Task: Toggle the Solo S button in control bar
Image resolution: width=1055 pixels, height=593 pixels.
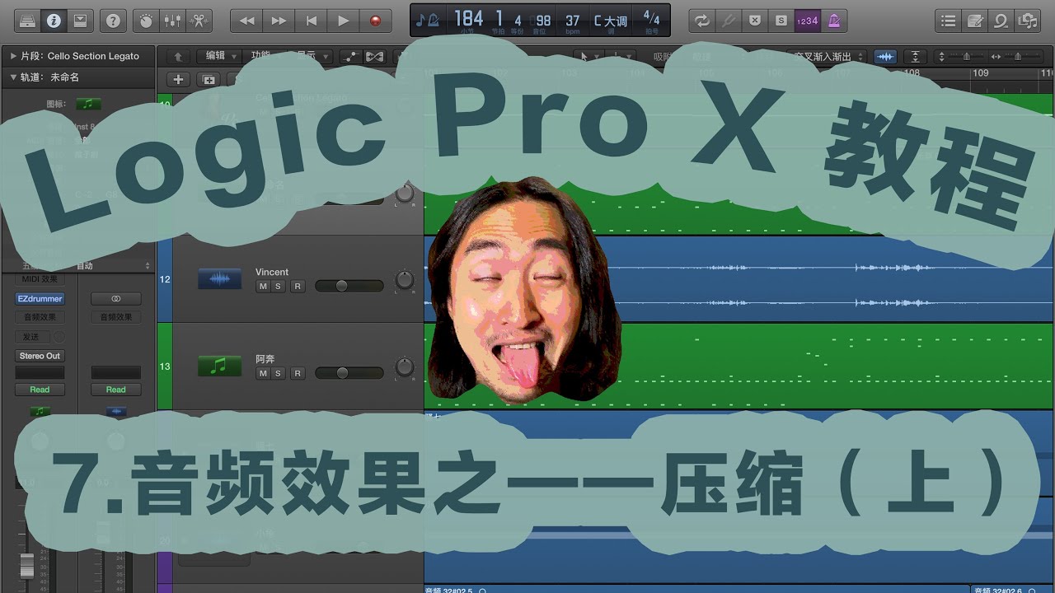Action: (x=781, y=21)
